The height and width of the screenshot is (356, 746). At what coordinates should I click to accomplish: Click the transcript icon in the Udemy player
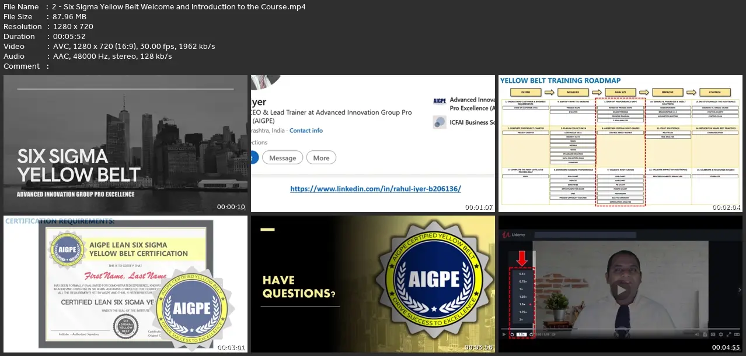705,334
